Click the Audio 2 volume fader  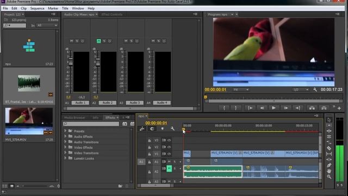coord(98,63)
